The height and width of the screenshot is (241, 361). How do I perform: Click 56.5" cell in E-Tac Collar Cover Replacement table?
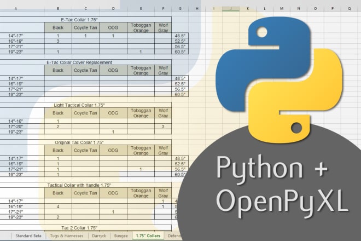click(x=180, y=89)
